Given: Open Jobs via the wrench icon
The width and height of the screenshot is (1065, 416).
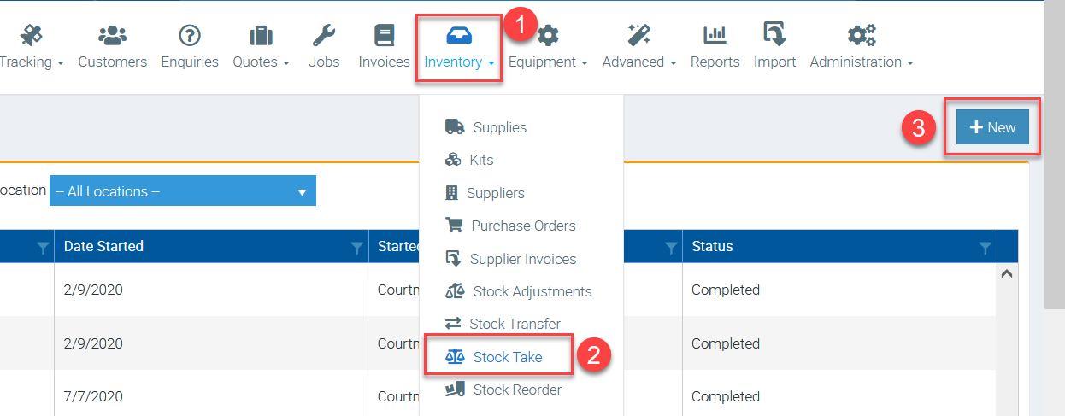Looking at the screenshot, I should 324,35.
